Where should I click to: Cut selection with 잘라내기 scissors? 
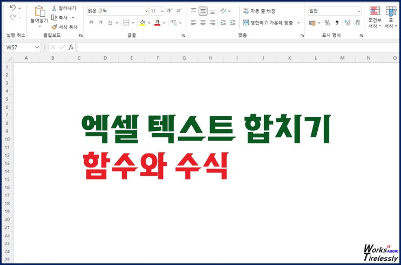pyautogui.click(x=64, y=9)
